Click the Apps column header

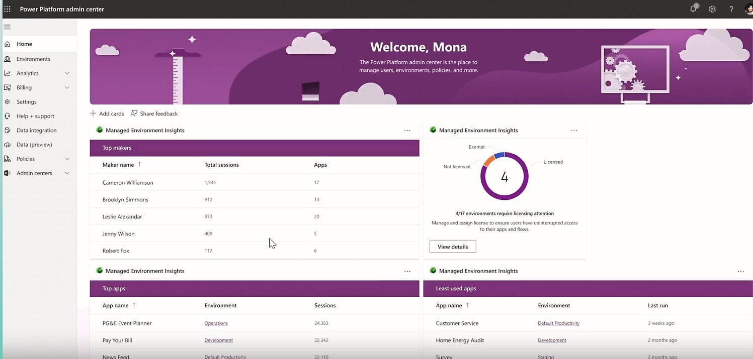320,165
